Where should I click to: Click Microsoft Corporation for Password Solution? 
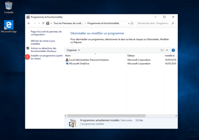139,60
